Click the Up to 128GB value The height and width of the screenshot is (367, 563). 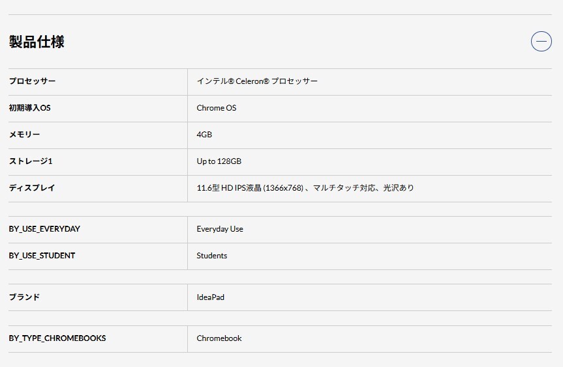point(219,161)
